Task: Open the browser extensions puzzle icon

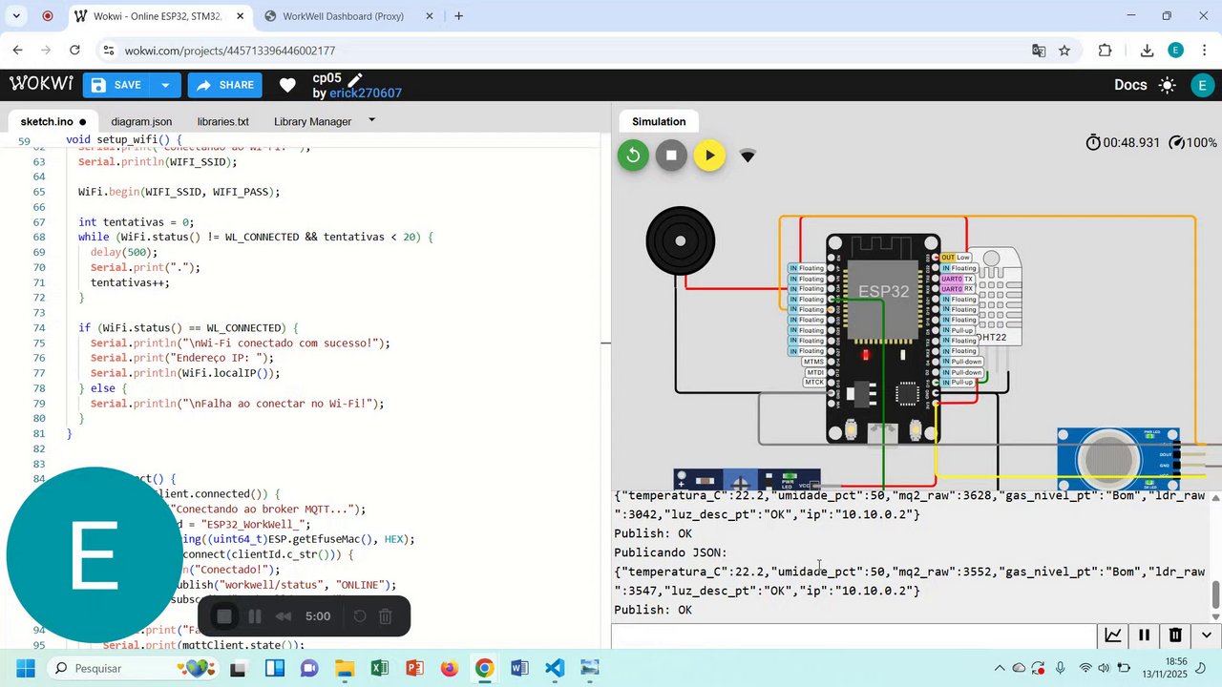Action: [x=1106, y=51]
